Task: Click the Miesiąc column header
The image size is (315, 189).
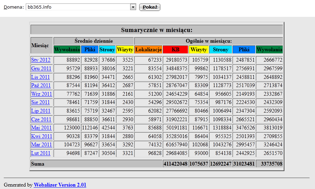Action: 42,45
